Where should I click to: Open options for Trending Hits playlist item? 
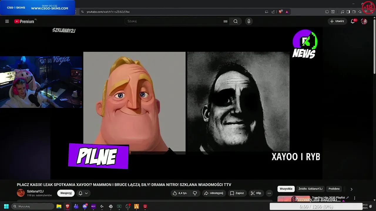pos(355,198)
